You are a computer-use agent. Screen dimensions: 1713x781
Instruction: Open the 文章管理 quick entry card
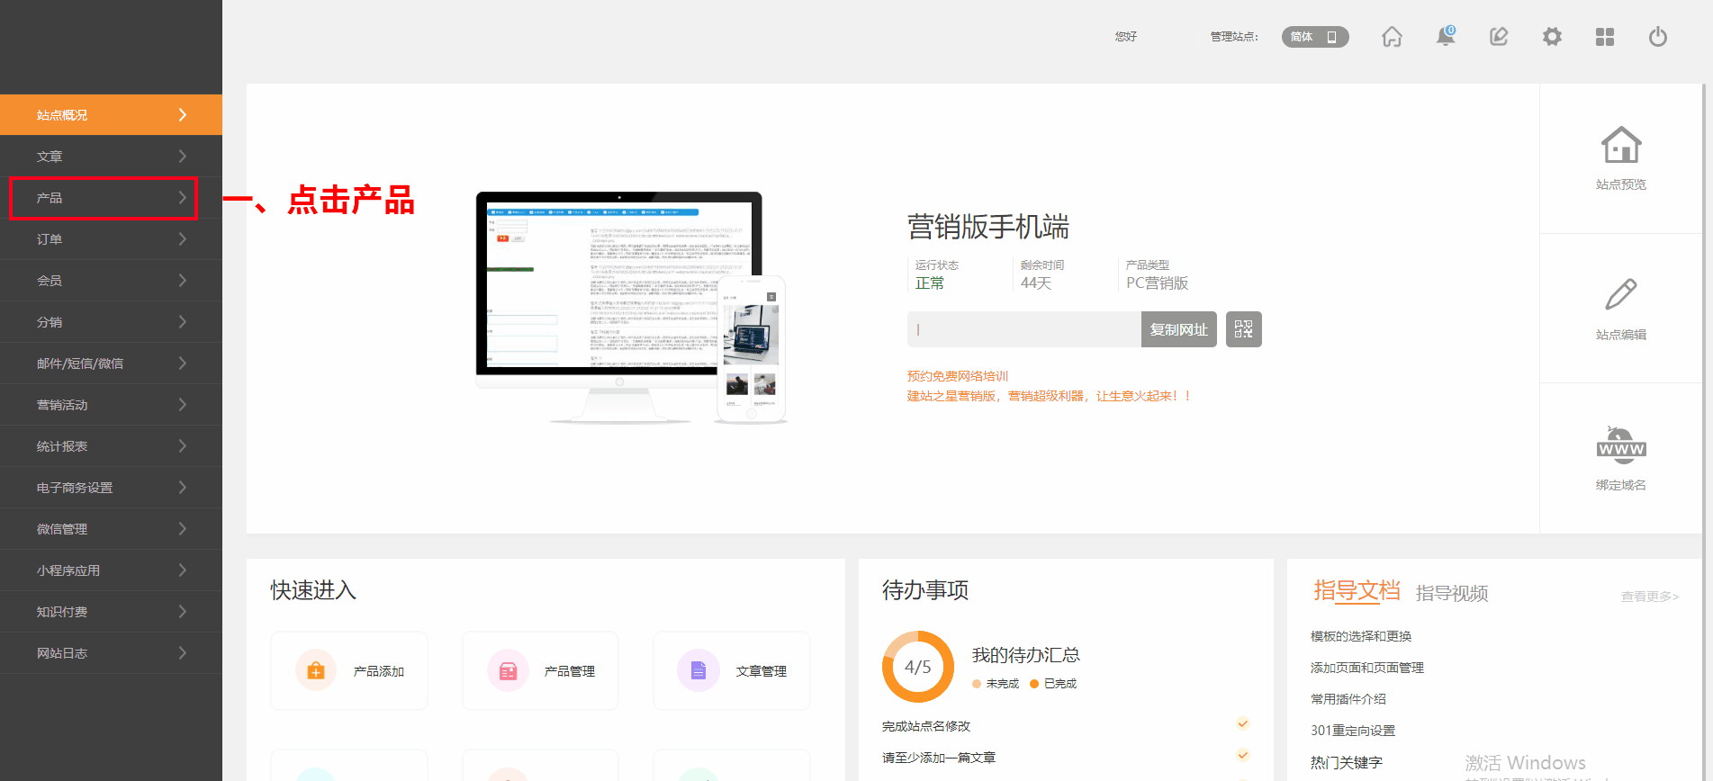(x=732, y=670)
